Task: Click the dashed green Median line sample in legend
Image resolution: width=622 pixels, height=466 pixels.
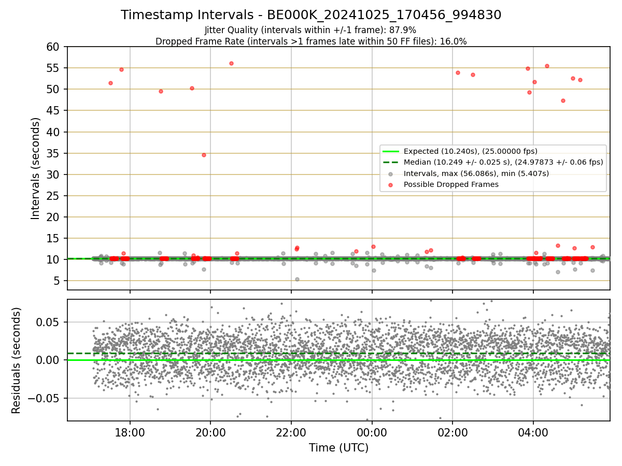Action: tap(391, 163)
